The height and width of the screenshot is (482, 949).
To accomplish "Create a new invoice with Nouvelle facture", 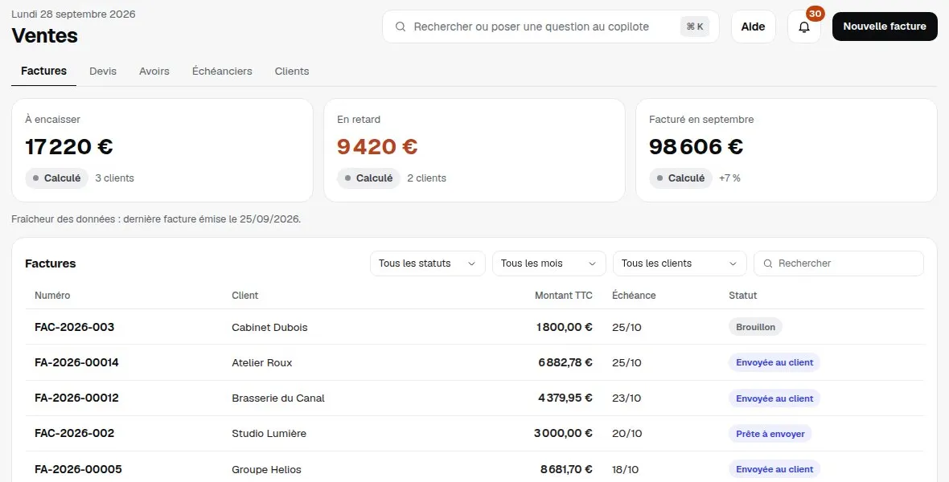I will [x=884, y=27].
